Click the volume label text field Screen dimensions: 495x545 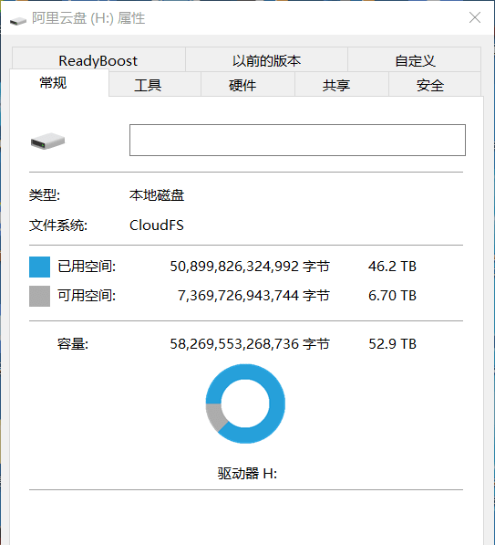297,140
